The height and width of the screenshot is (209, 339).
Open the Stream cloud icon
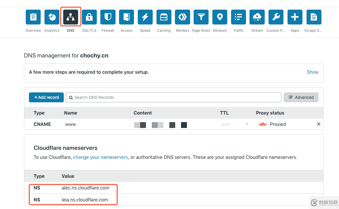[257, 17]
